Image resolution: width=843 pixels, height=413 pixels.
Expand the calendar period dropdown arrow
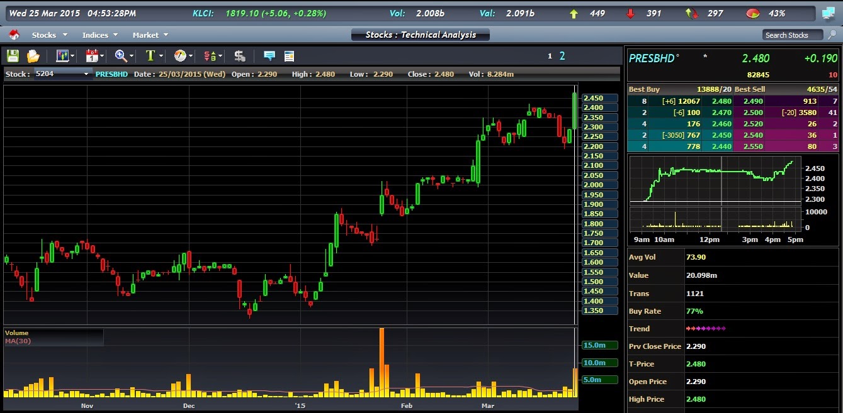(102, 57)
